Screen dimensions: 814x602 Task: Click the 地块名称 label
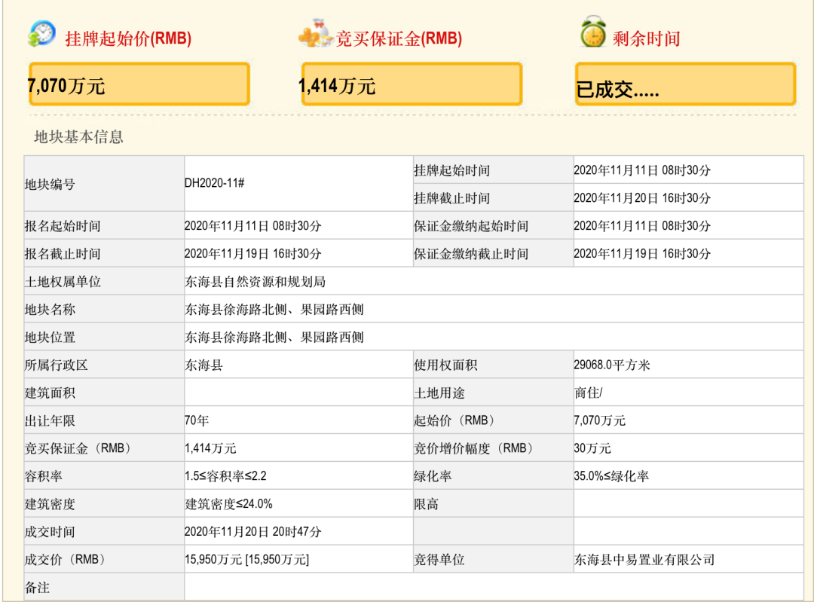coord(50,310)
